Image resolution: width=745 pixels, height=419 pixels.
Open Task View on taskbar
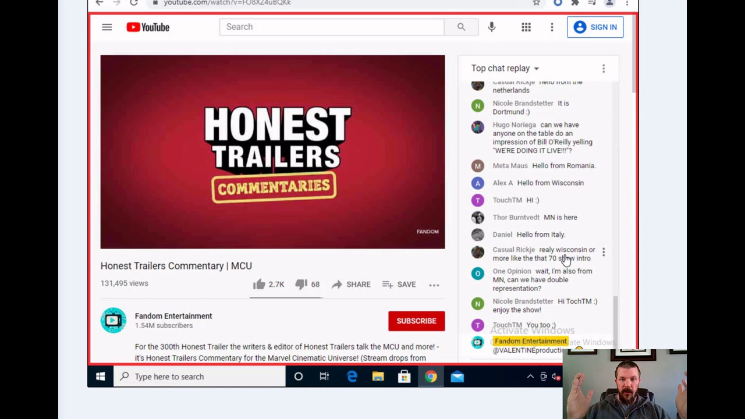click(324, 377)
